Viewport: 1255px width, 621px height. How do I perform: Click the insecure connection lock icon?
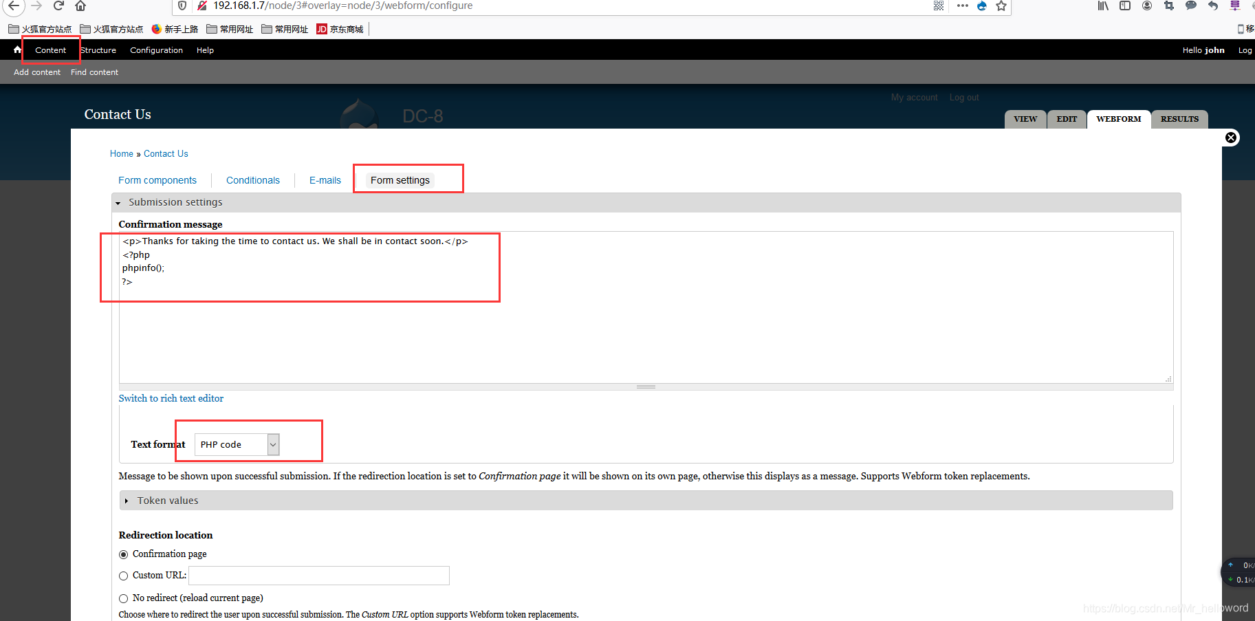point(202,6)
